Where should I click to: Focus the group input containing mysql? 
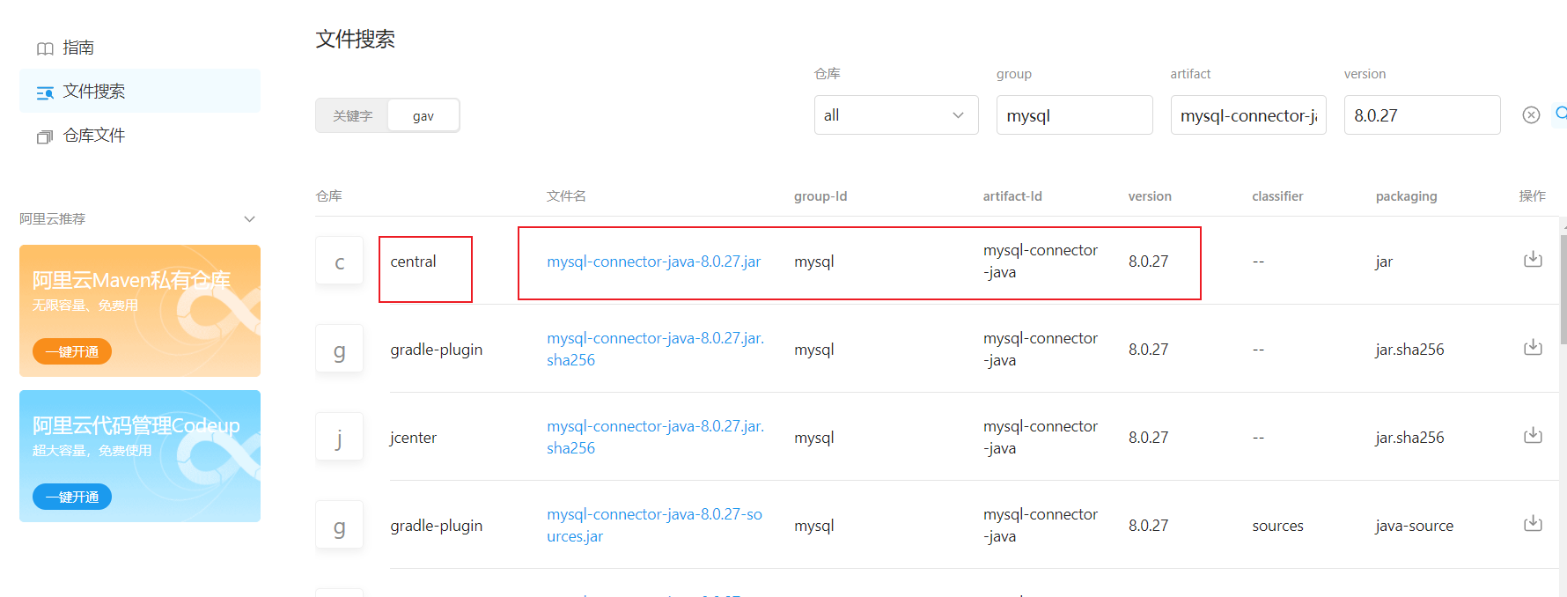point(1074,115)
